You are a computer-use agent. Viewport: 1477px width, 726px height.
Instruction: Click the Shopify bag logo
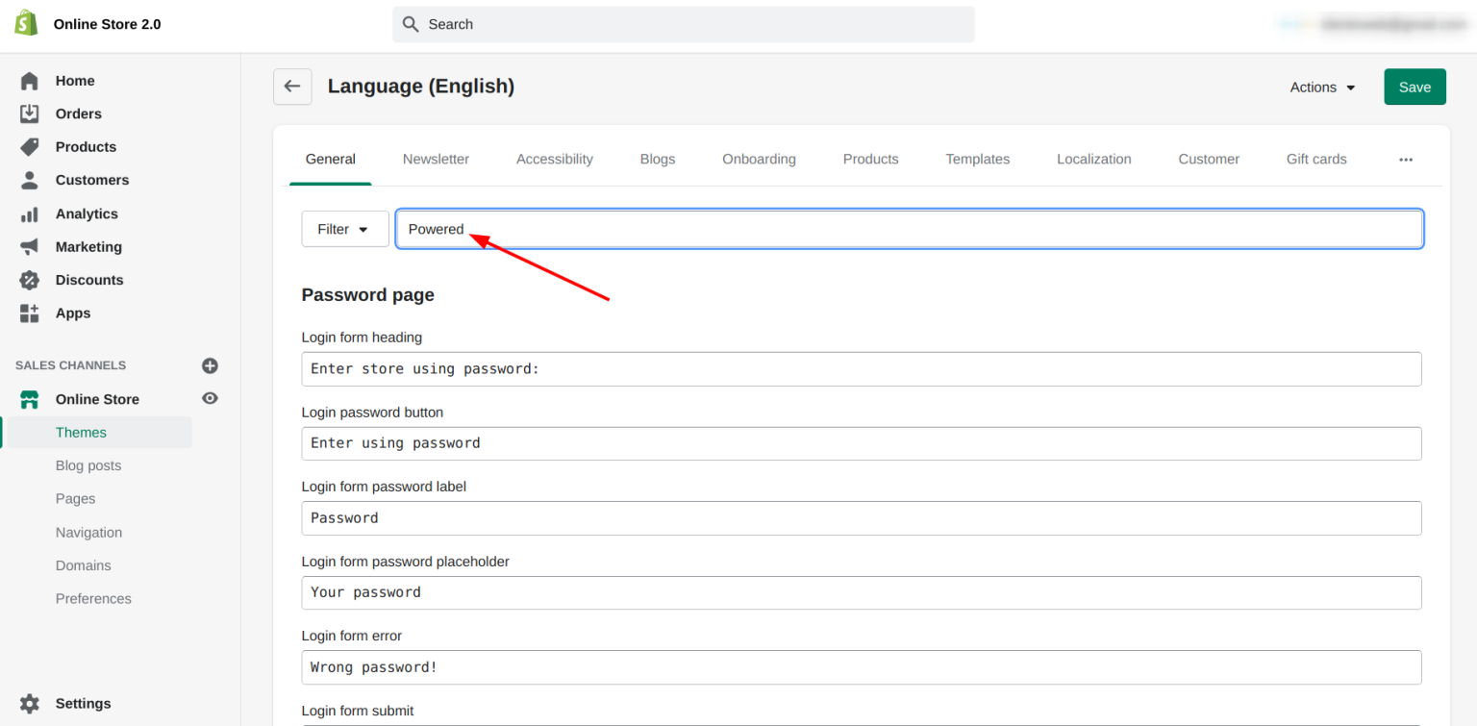tap(27, 24)
